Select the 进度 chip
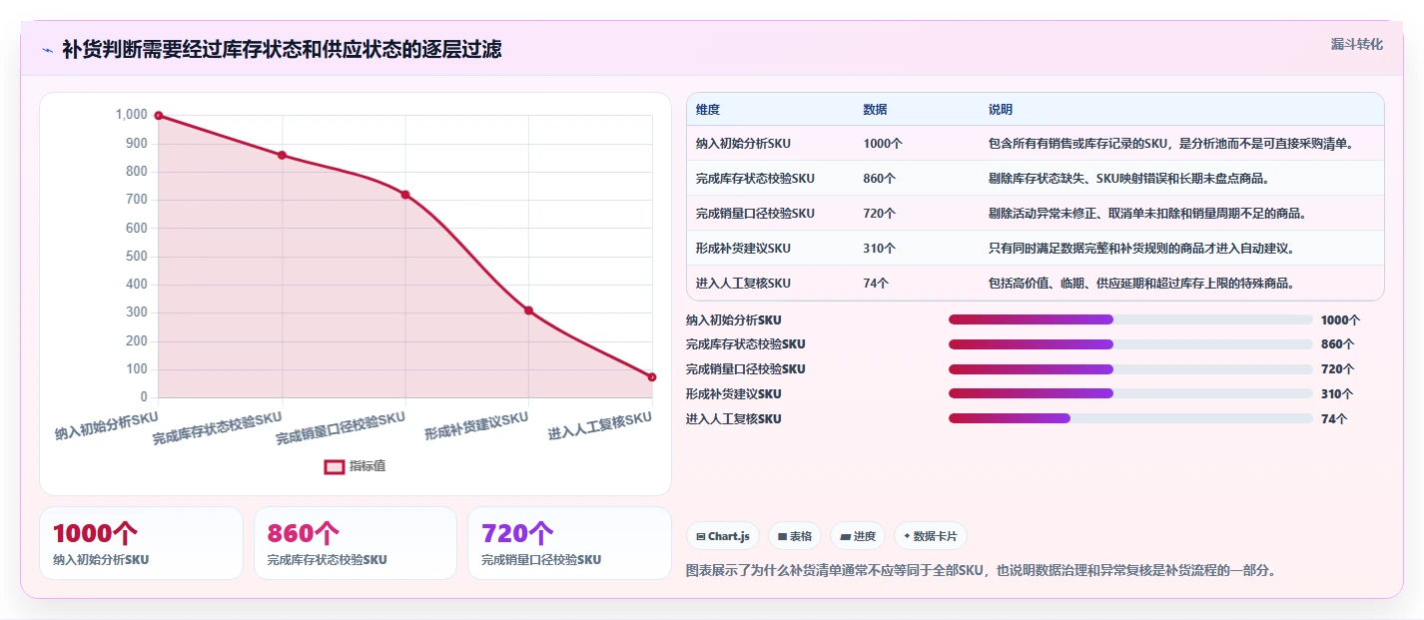 [x=857, y=536]
